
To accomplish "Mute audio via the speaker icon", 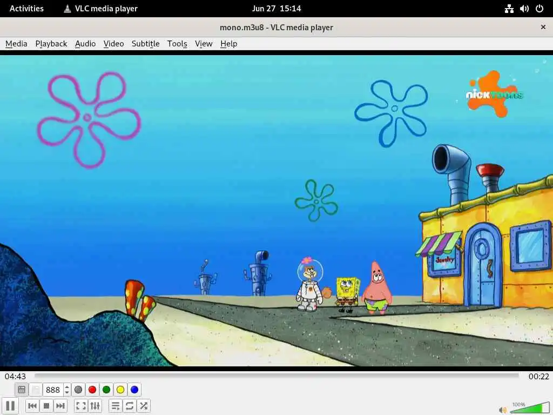I will (502, 410).
